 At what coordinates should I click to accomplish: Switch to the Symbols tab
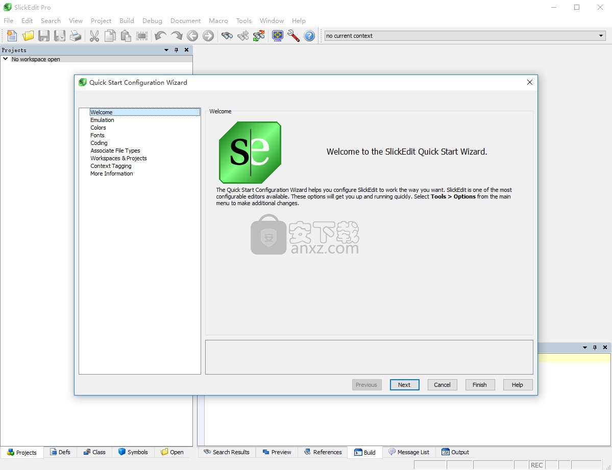[133, 452]
